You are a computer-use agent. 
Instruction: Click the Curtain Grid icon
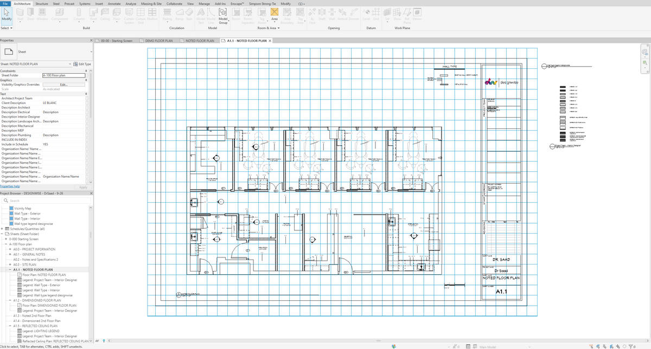click(x=141, y=12)
